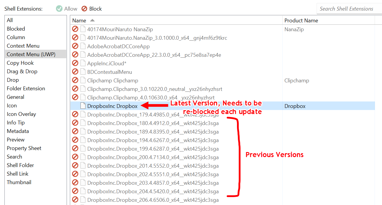Image resolution: width=382 pixels, height=205 pixels.
Task: Show All shell extensions in sidebar
Action: (x=10, y=20)
